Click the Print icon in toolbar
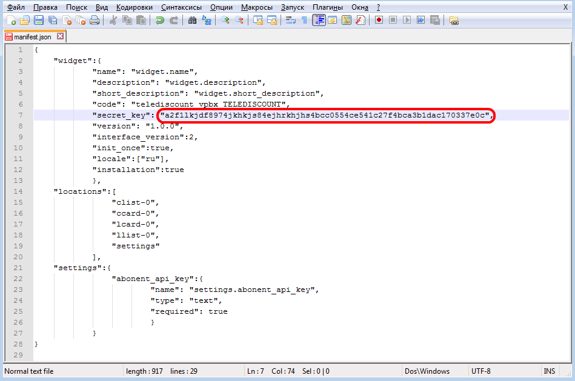This screenshot has width=575, height=381. [95, 21]
